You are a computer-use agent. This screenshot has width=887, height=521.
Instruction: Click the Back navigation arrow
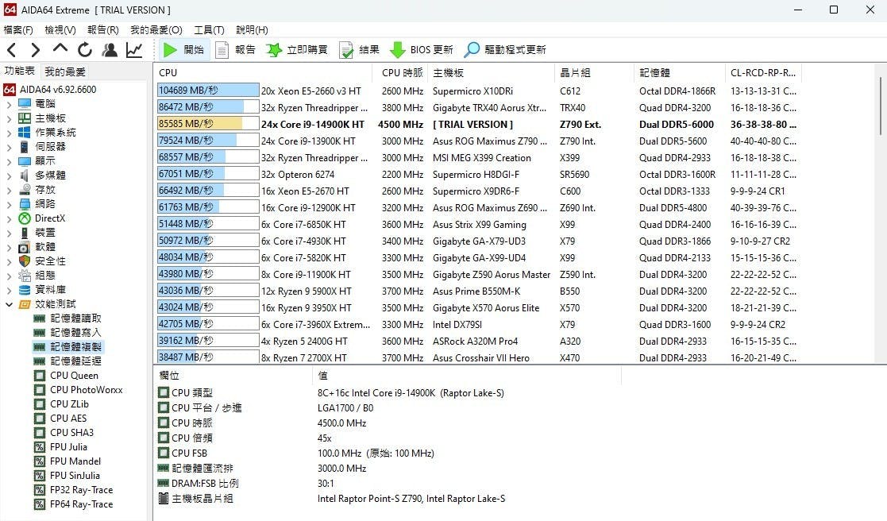tap(11, 50)
